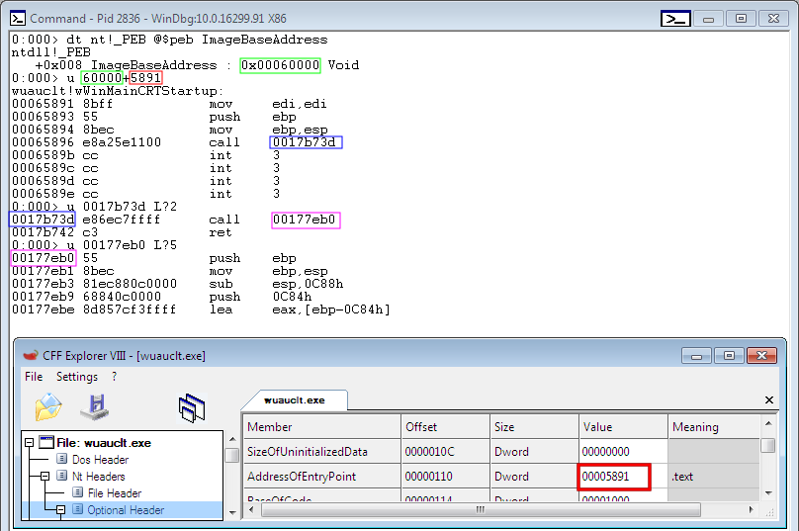Minimize the CFF Explorer window

click(x=696, y=355)
